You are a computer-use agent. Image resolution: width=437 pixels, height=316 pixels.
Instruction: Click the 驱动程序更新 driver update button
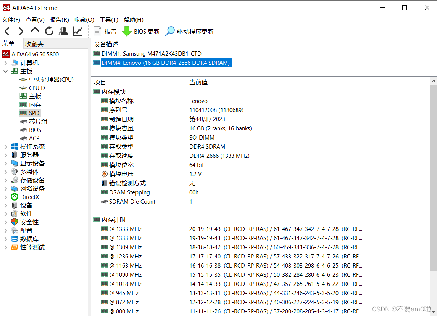190,32
